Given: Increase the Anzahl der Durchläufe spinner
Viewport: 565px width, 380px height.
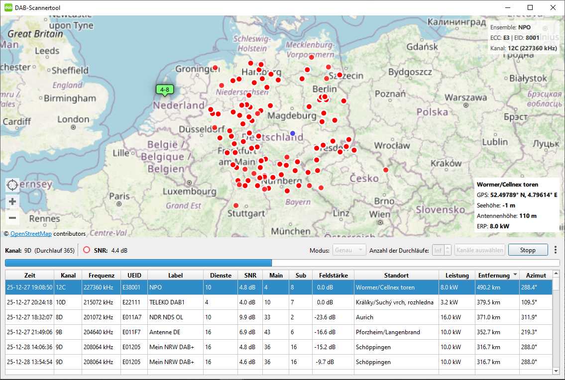Looking at the screenshot, I should click(448, 247).
